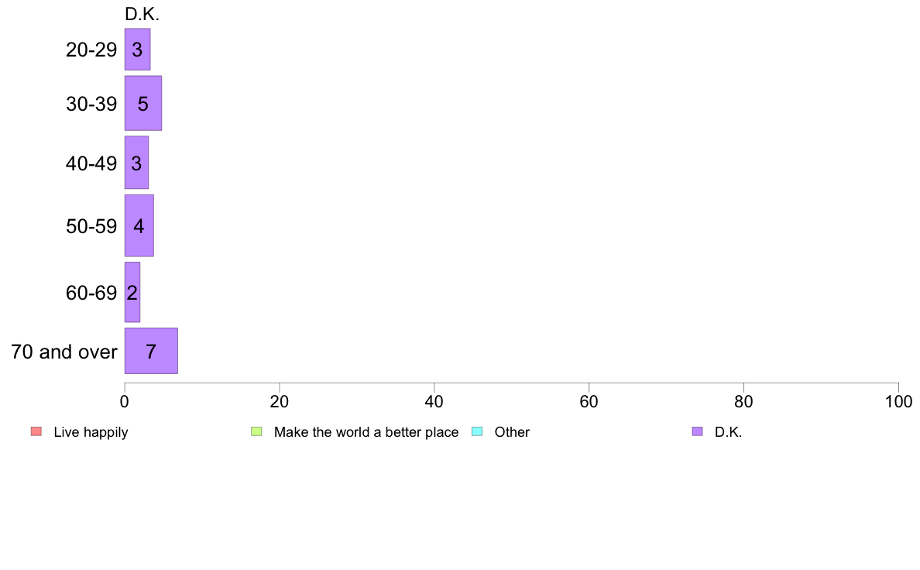Click the 70 and over bar showing 7
920x570 pixels.
[151, 351]
